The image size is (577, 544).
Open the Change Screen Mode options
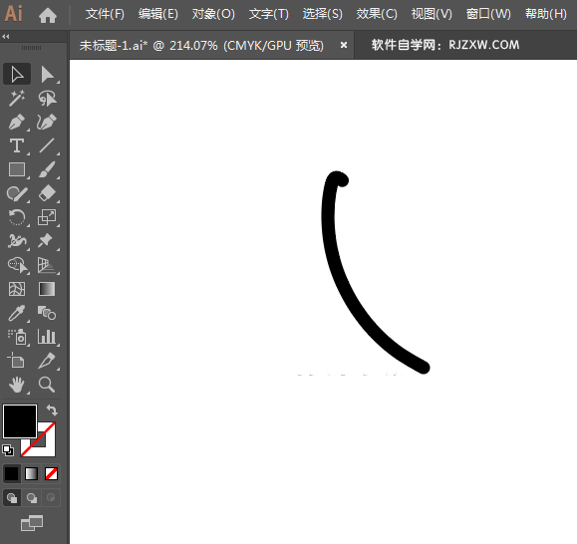[x=32, y=523]
